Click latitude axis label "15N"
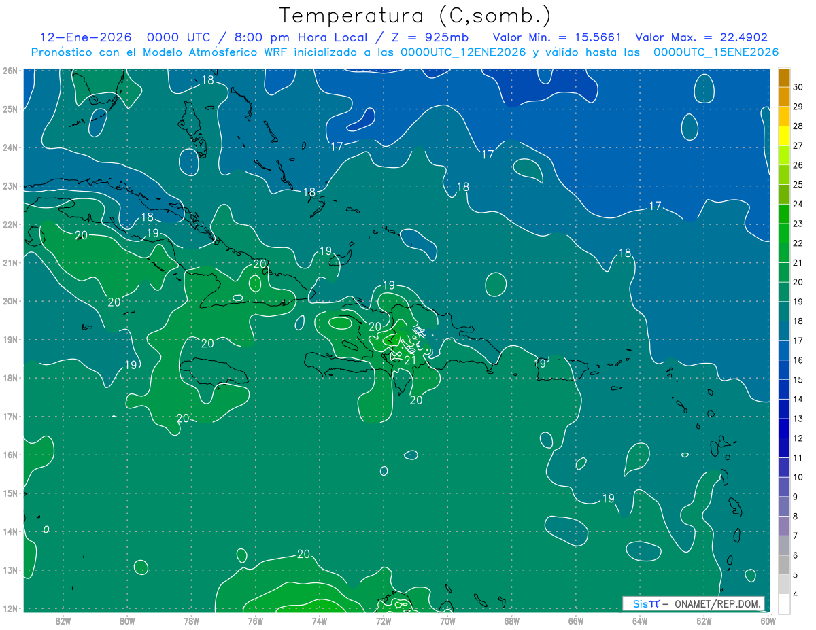816x630 pixels. point(10,493)
